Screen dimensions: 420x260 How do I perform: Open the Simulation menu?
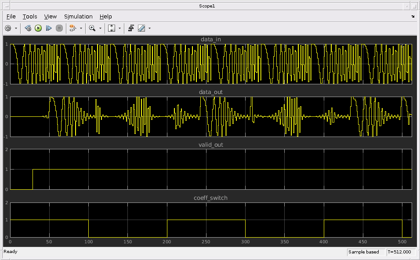pyautogui.click(x=78, y=16)
